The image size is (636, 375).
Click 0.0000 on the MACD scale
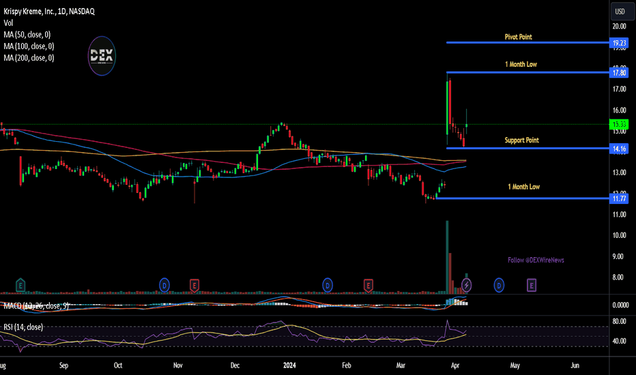point(620,305)
